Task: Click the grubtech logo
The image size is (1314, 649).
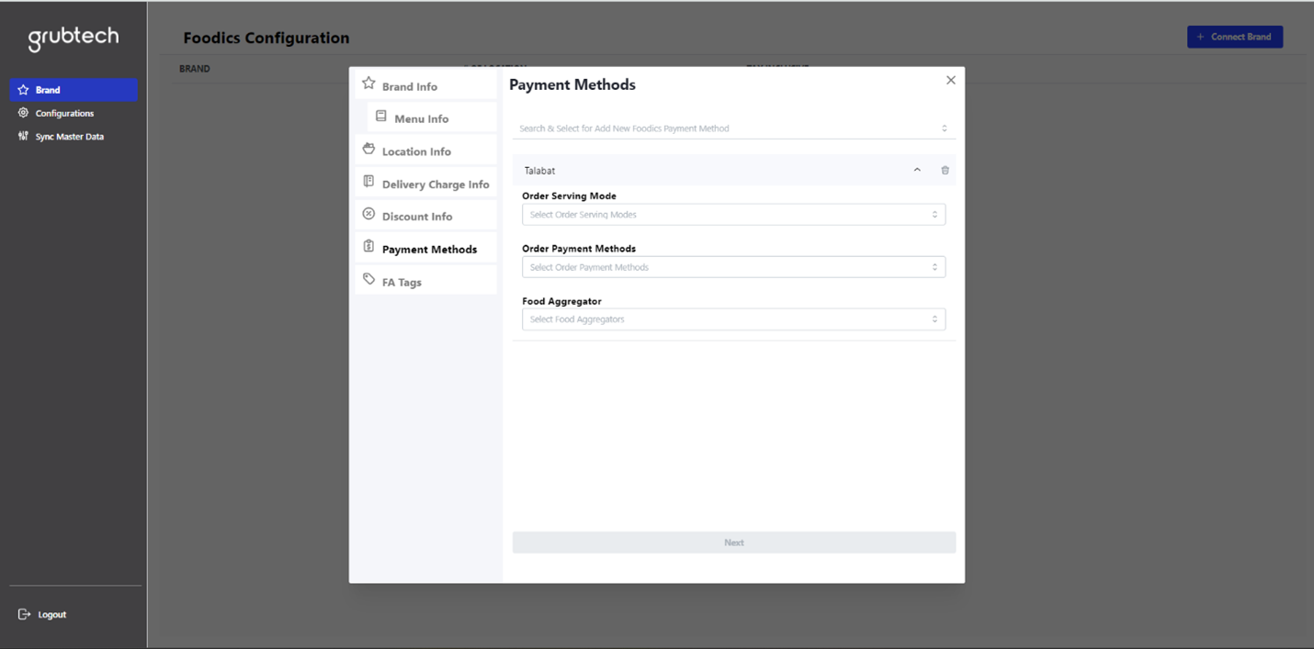Action: point(74,38)
